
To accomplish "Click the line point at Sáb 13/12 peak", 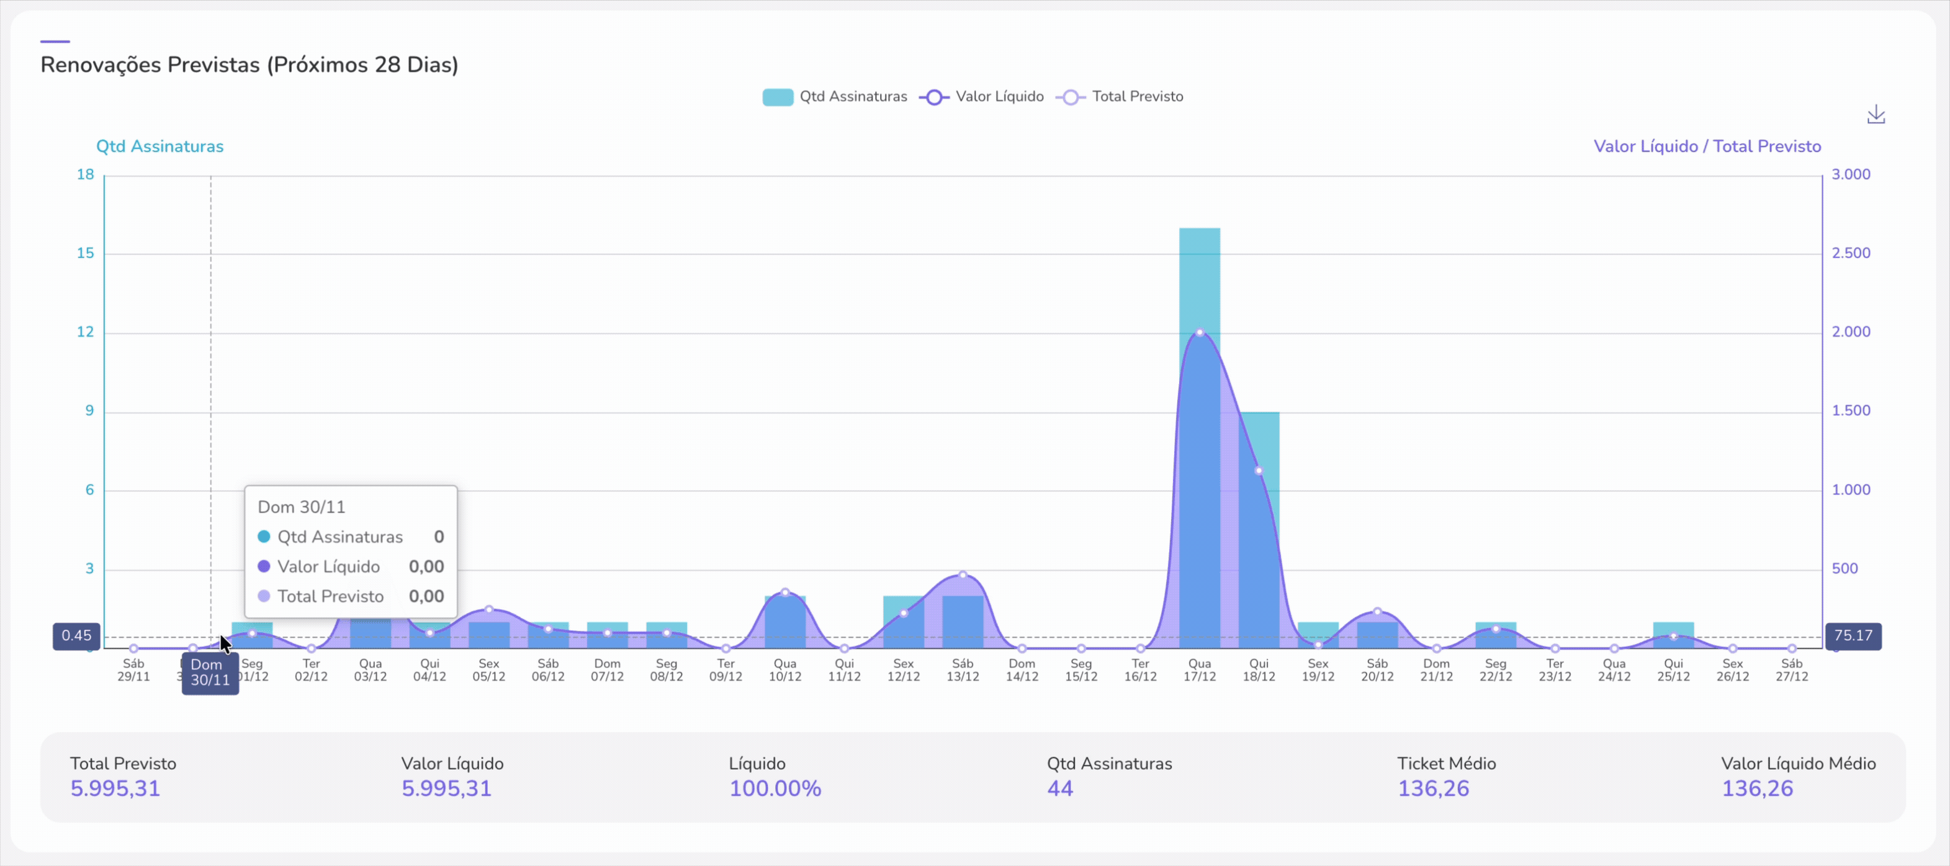I will pos(962,575).
